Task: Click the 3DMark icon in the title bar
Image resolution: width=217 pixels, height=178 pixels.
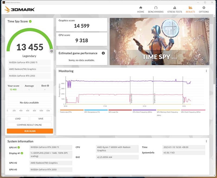Action: [4, 2]
